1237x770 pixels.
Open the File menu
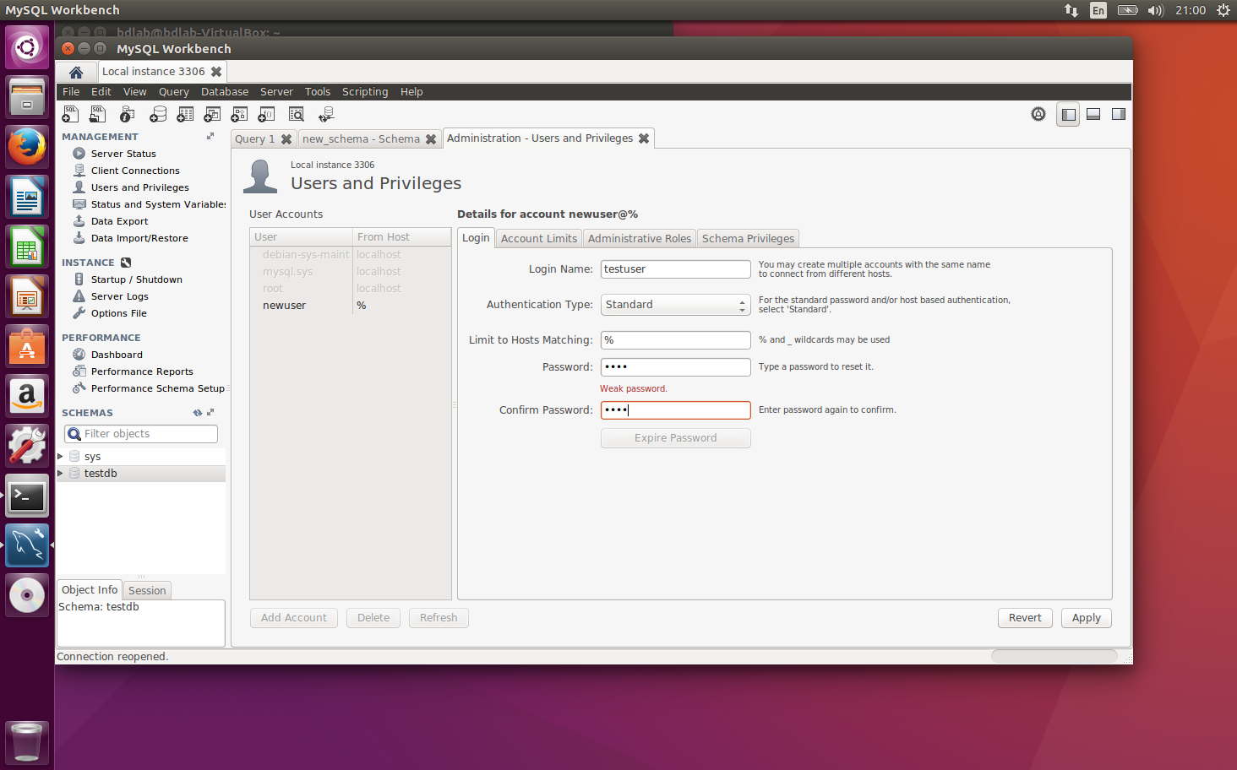(71, 92)
